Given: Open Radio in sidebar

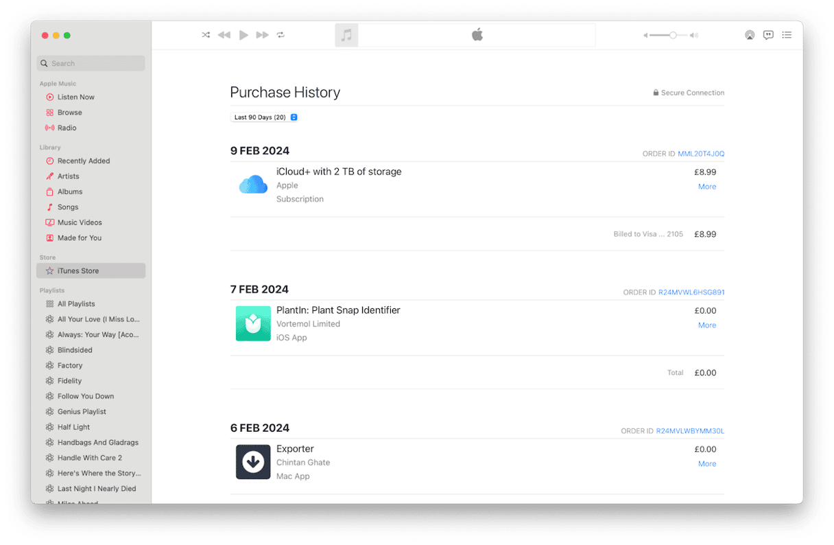Looking at the screenshot, I should tap(91, 128).
